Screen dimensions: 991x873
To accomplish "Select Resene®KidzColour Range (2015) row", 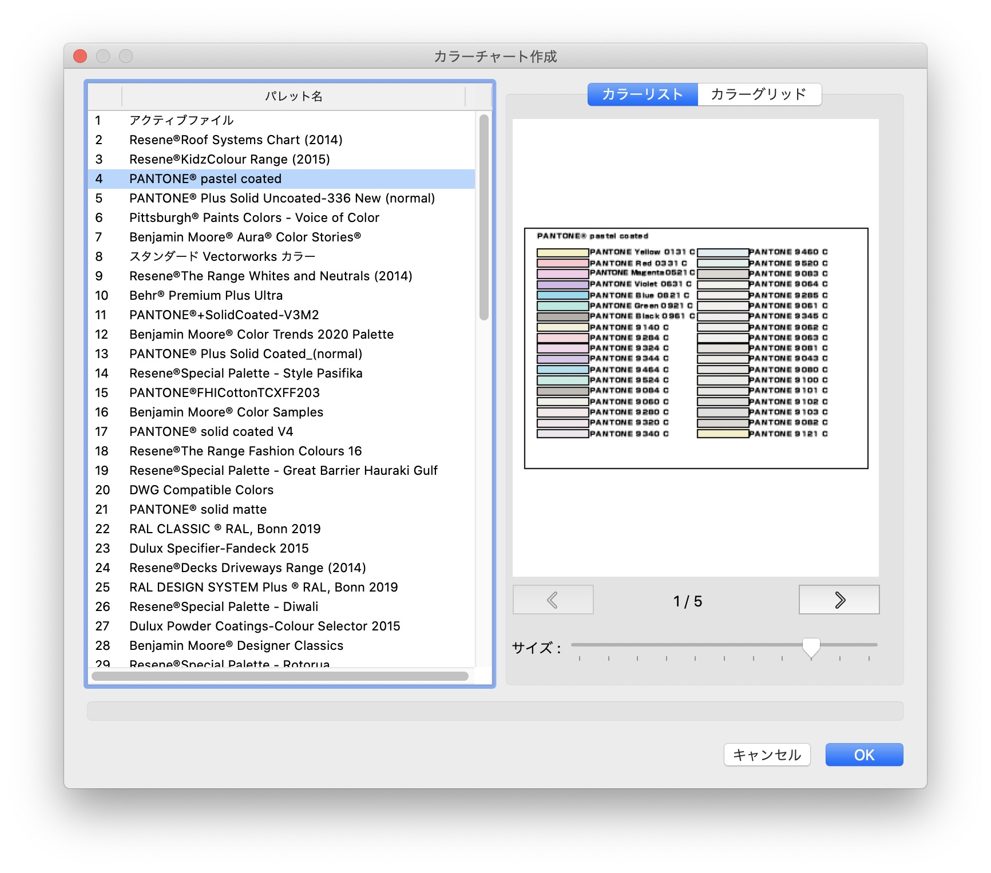I will 282,159.
